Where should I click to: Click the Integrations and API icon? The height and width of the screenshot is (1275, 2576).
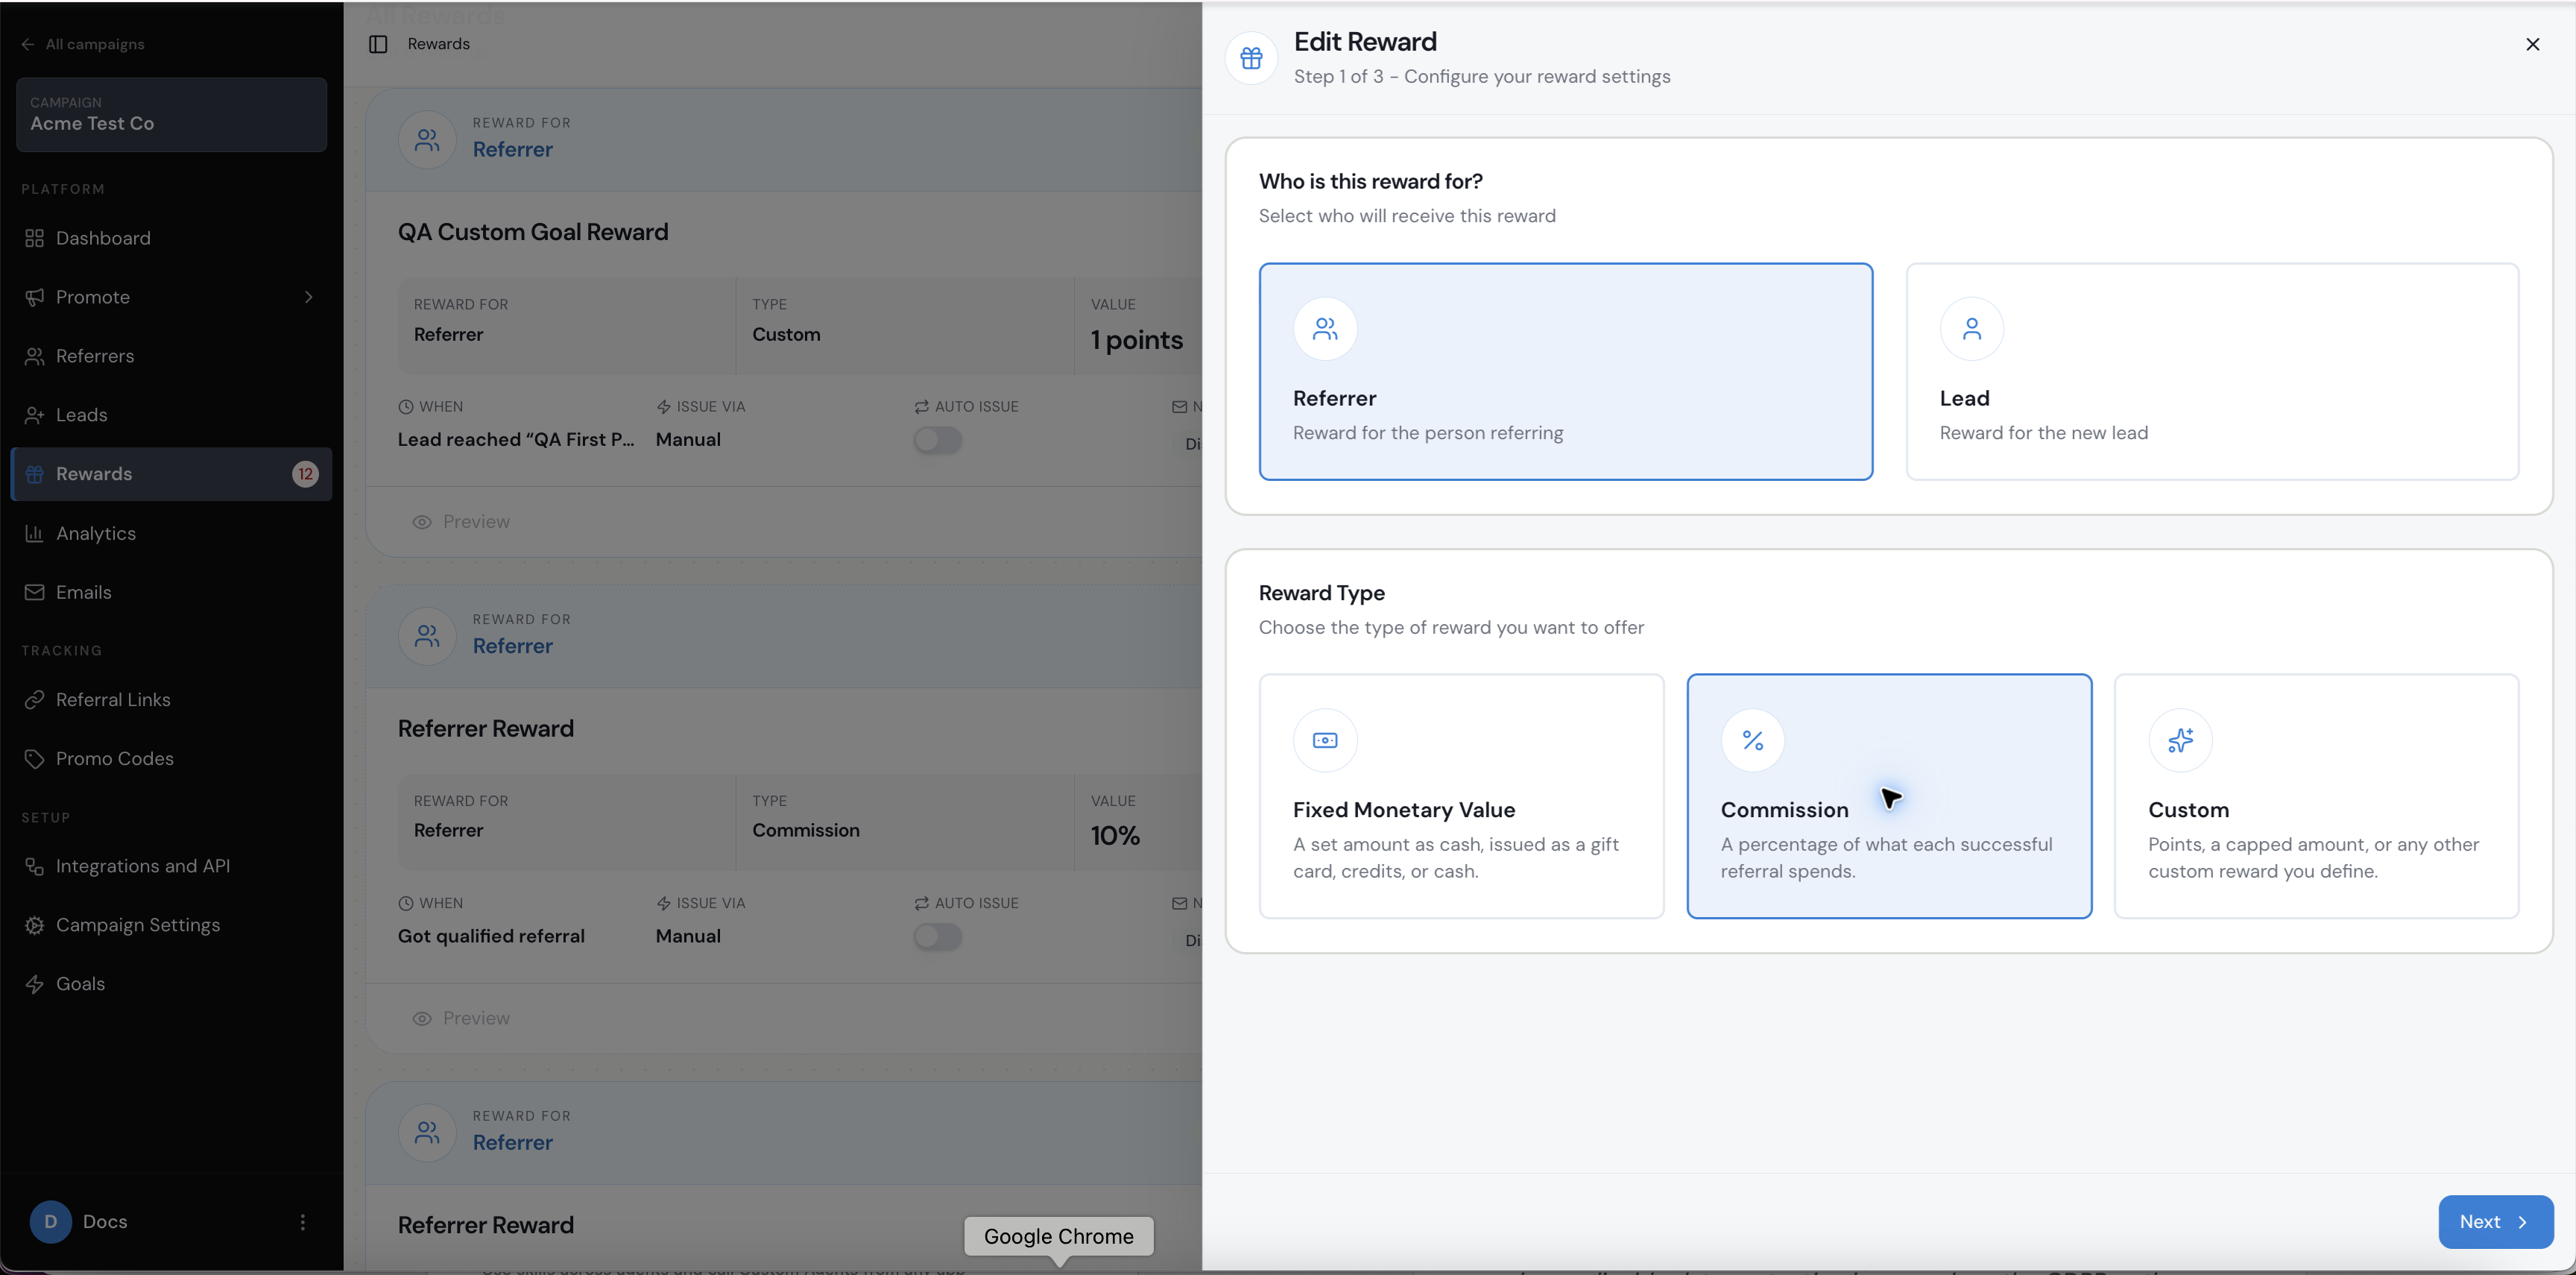click(34, 866)
